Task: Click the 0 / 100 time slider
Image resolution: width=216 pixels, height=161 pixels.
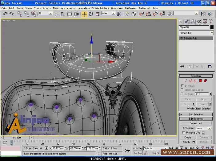Action: pos(17,138)
